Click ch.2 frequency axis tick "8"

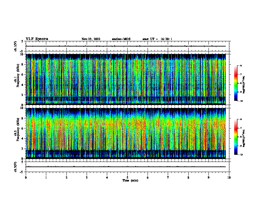(x=23, y=118)
